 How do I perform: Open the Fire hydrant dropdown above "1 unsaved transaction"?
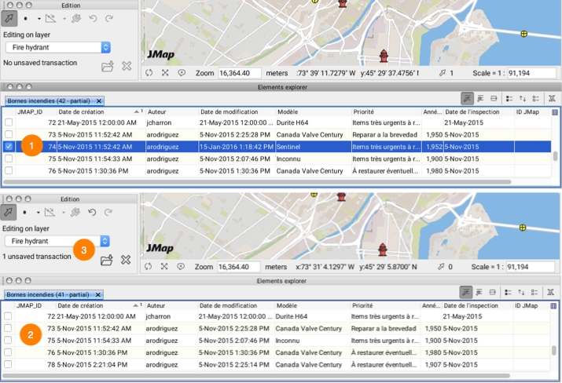[105, 242]
